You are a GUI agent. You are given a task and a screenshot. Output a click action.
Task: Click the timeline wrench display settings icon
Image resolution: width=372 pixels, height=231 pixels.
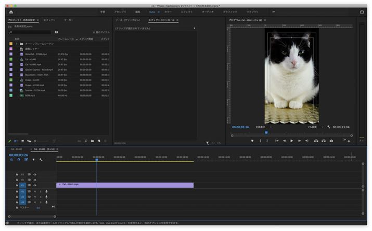coord(41,160)
